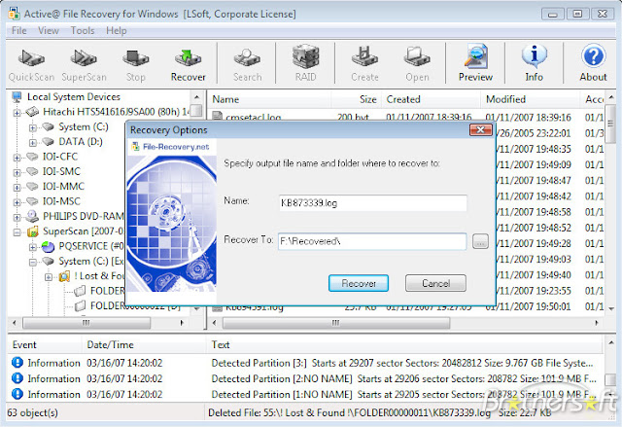Open the Tools menu

(83, 30)
